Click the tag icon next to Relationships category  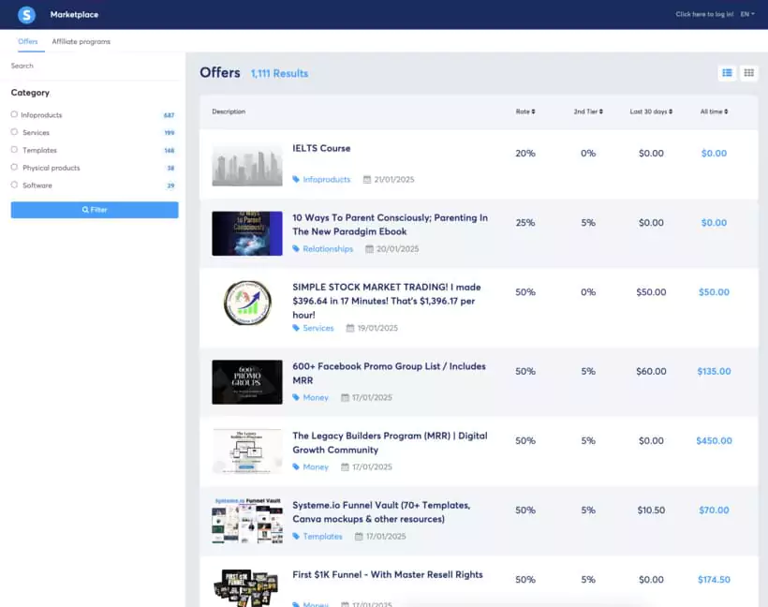point(295,248)
